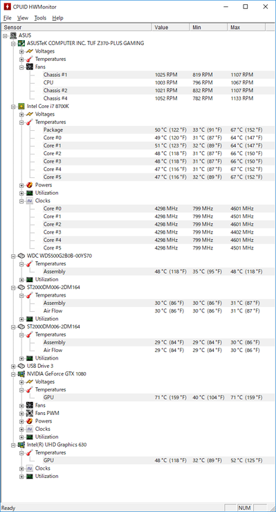Screen dimensions: 276x512
Task: Collapse the Fans node under ASUSTeK motherboard
Action: pyautogui.click(x=21, y=67)
